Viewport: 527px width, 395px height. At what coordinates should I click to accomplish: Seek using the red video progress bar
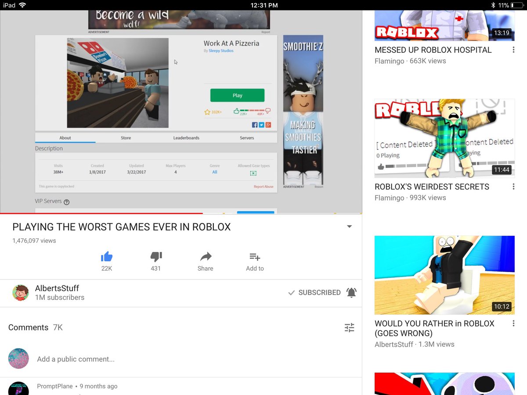pyautogui.click(x=101, y=213)
